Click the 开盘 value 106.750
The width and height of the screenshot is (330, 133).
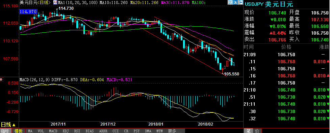[x=320, y=13]
